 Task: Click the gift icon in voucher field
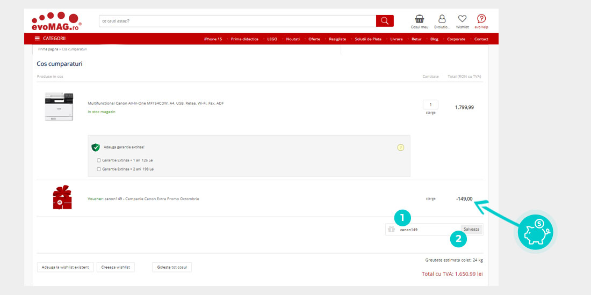(391, 229)
